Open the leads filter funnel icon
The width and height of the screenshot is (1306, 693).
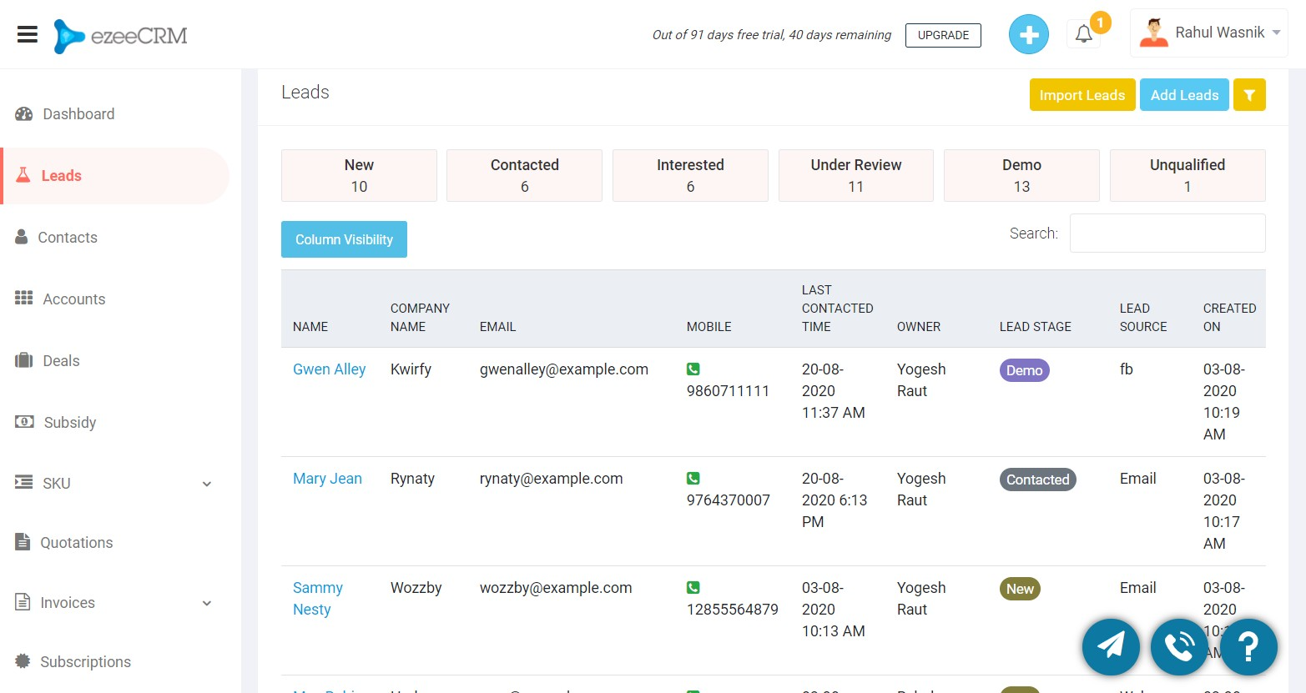pyautogui.click(x=1249, y=95)
